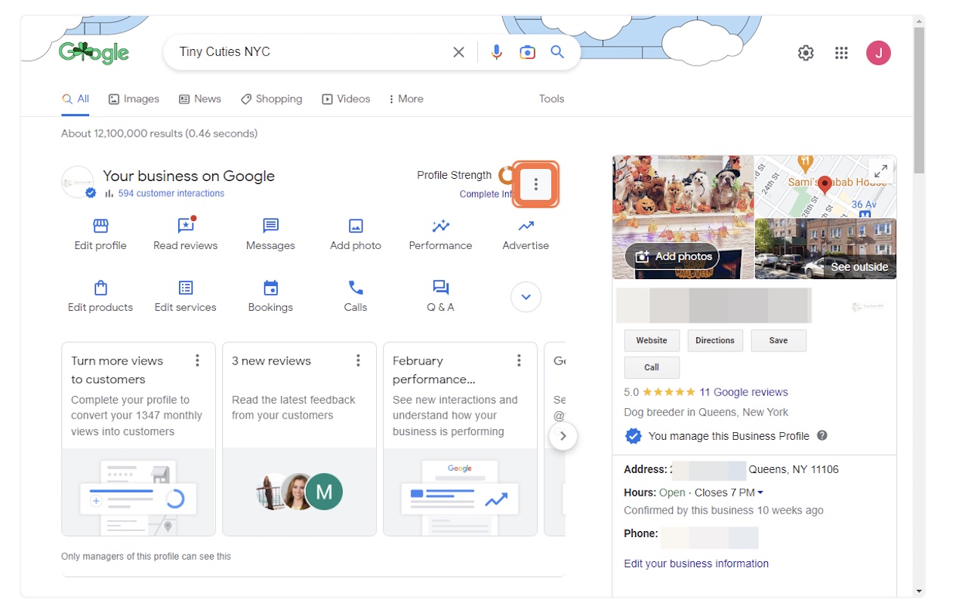The width and height of the screenshot is (959, 605).
Task: Click the Call button
Action: [652, 368]
